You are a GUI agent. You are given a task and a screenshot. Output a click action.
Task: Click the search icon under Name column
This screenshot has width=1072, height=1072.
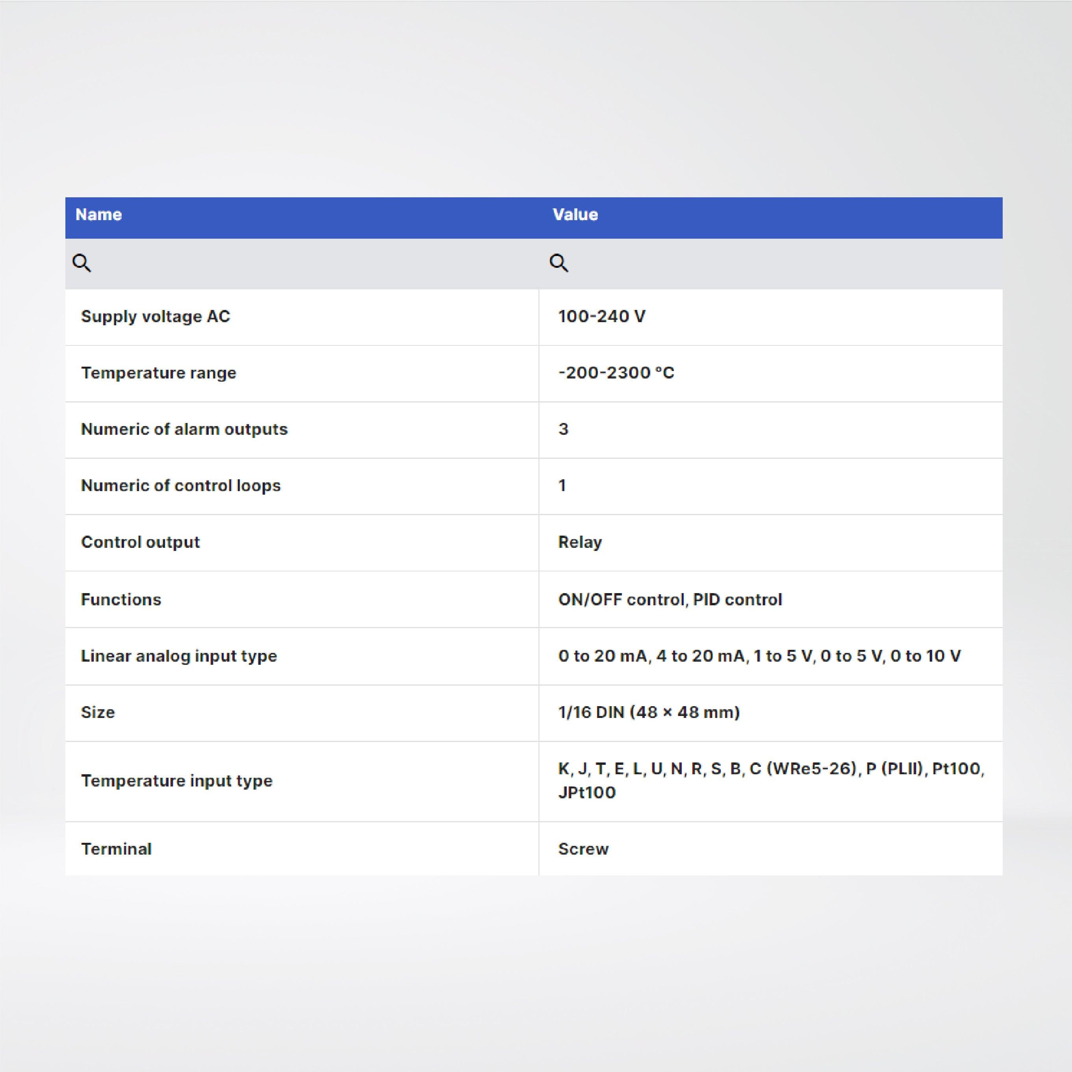(x=82, y=263)
